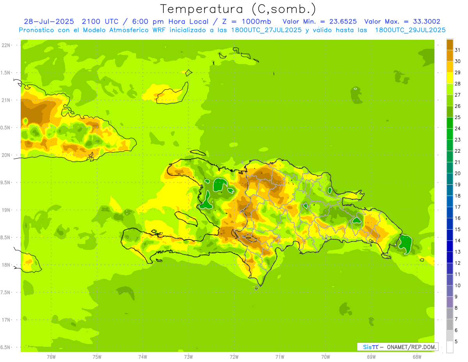
Task: Click legend value '31'
Action: 458,50
